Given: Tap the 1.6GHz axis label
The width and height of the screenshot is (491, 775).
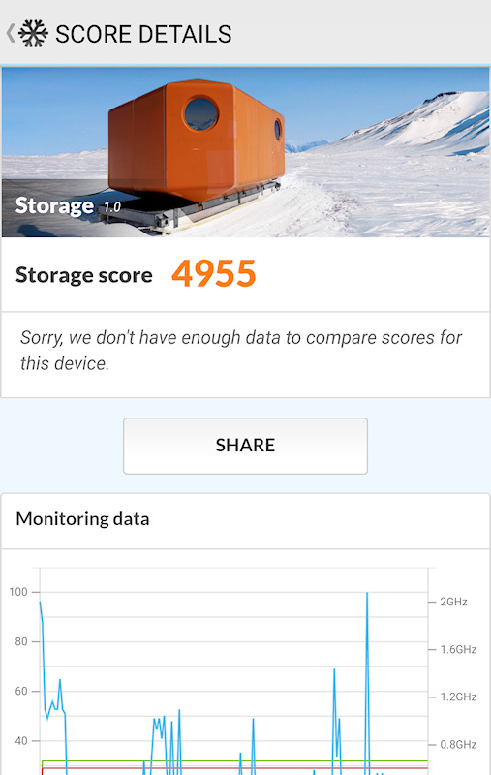Looking at the screenshot, I should click(x=458, y=649).
